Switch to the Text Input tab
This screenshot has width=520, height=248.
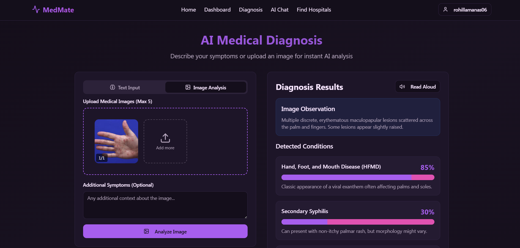(x=124, y=87)
